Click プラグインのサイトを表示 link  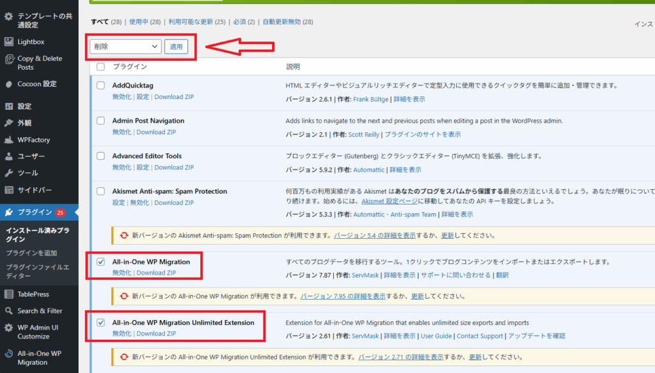423,134
